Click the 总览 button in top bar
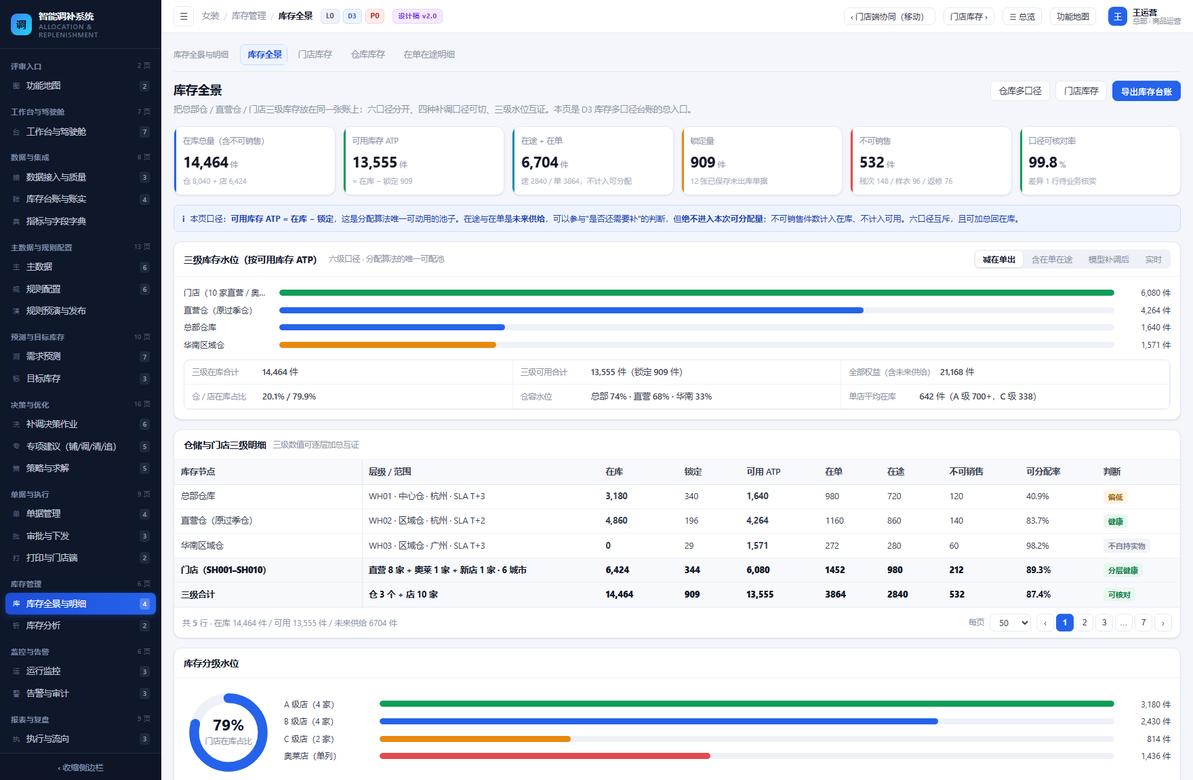This screenshot has width=1193, height=780. (1022, 16)
